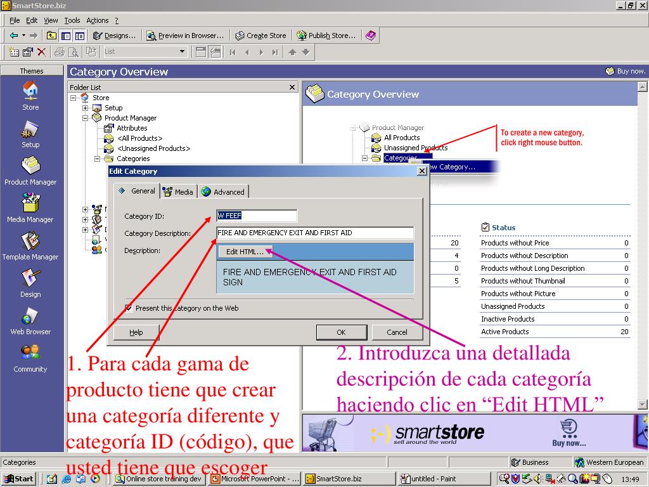649x487 pixels.
Task: Click the Category Description input field
Action: [x=315, y=233]
